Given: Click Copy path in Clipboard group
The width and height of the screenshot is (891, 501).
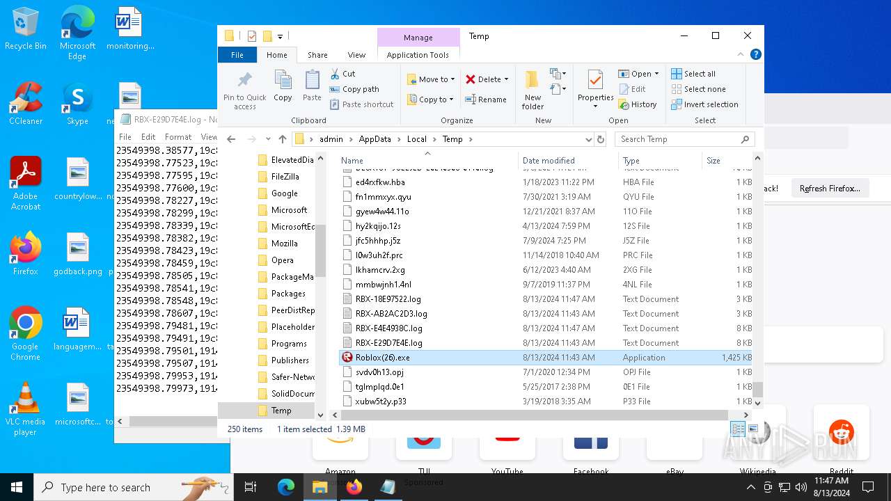Looking at the screenshot, I should tap(354, 89).
